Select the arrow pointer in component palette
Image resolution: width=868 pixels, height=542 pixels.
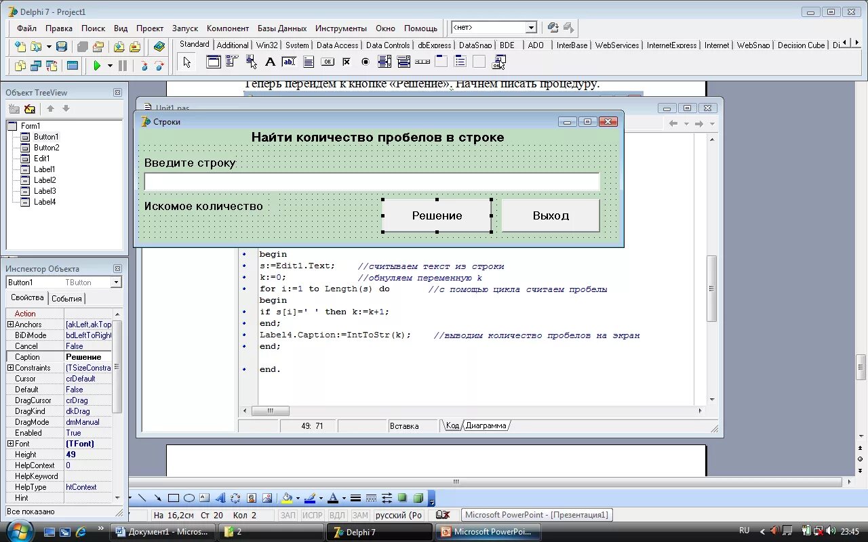pyautogui.click(x=187, y=62)
